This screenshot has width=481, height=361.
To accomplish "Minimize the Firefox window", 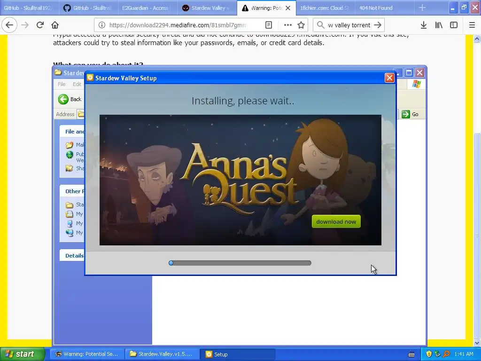I will [453, 8].
